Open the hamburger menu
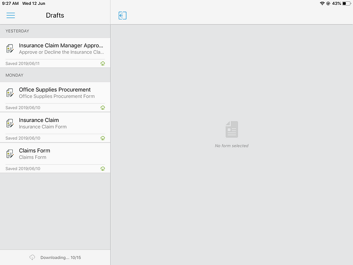353x265 pixels. tap(11, 15)
